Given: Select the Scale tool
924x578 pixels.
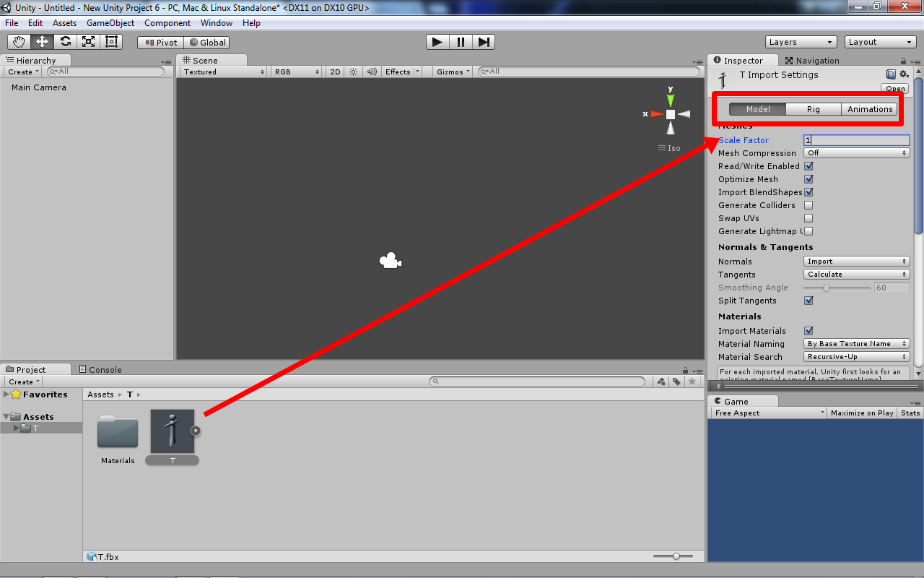Looking at the screenshot, I should click(88, 42).
